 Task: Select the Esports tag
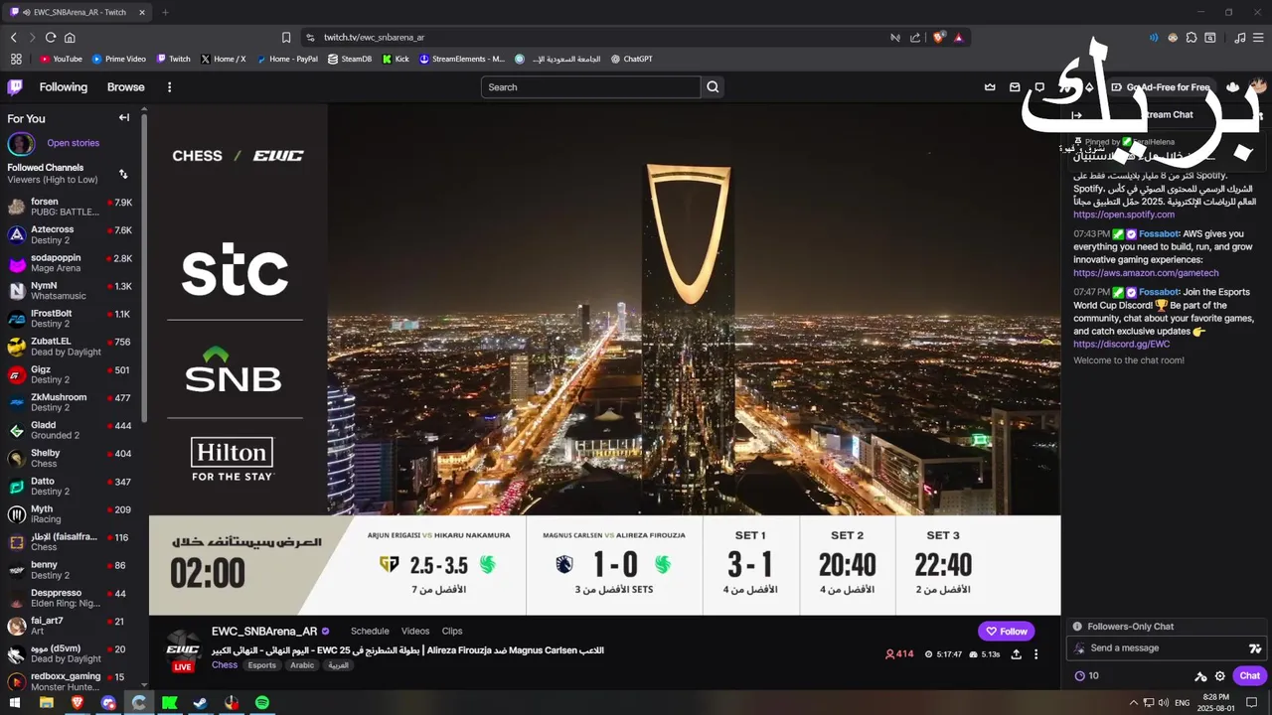[x=262, y=665]
